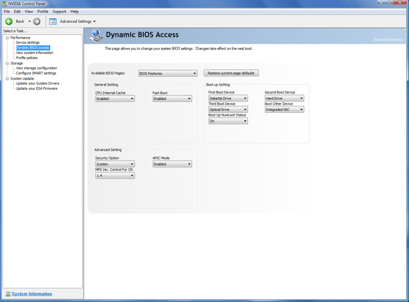
Task: Open the Available BIOS Pages dropdown
Action: 168,73
